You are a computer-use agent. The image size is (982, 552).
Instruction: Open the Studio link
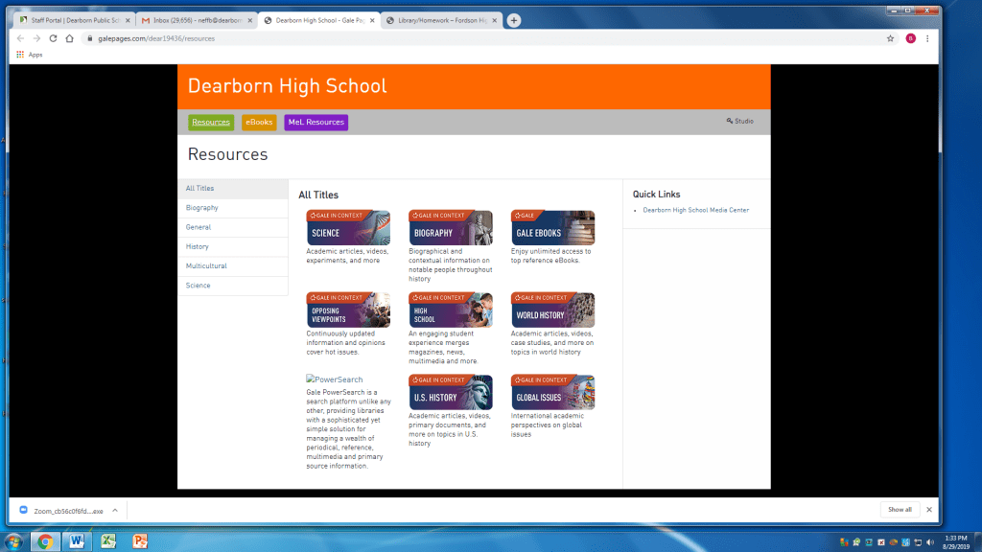pyautogui.click(x=740, y=121)
